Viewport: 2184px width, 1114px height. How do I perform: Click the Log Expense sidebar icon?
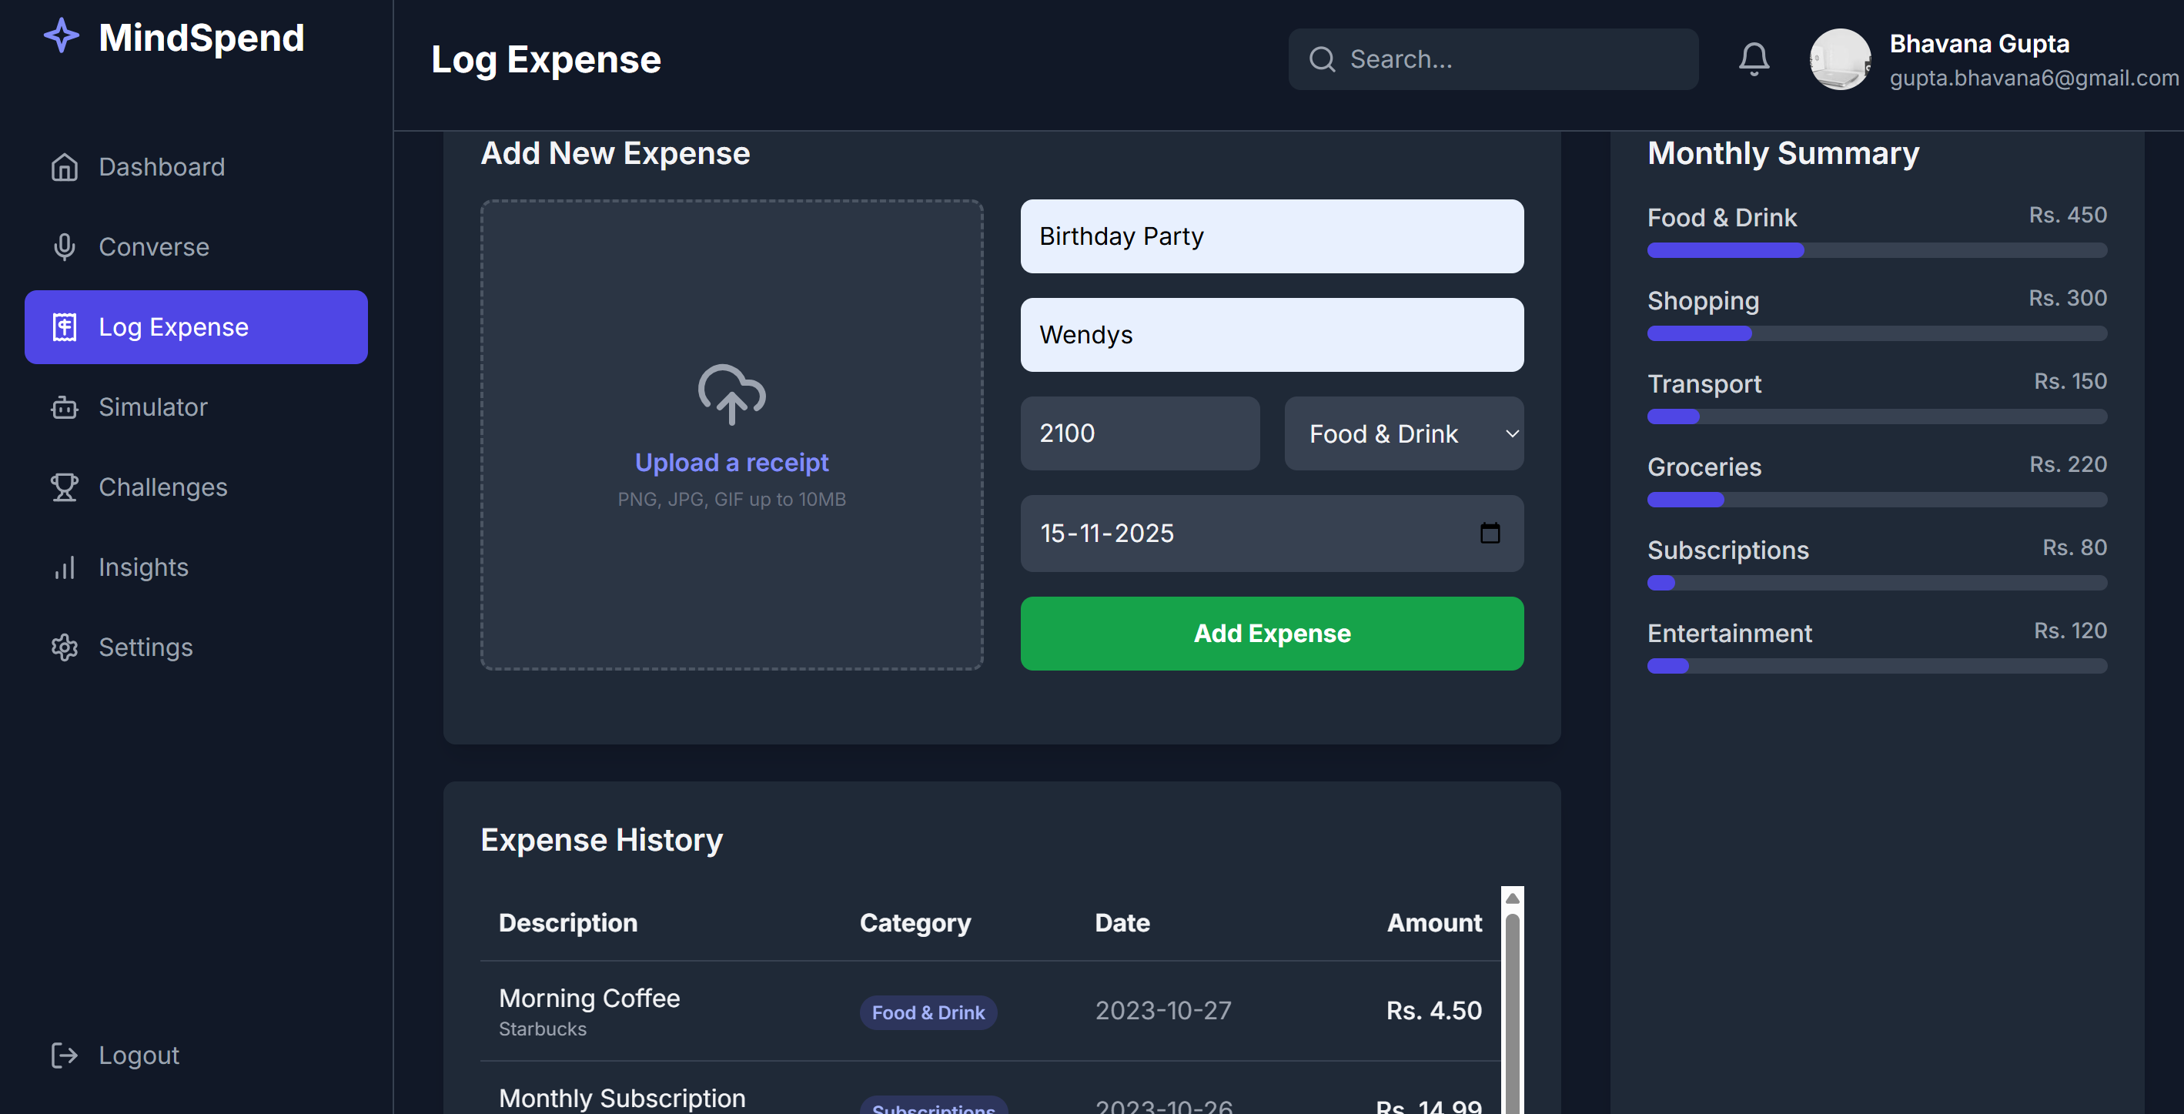(64, 326)
